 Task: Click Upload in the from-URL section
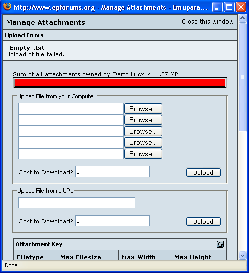click(203, 221)
